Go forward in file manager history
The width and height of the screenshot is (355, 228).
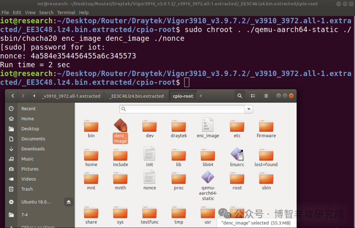tap(23, 96)
